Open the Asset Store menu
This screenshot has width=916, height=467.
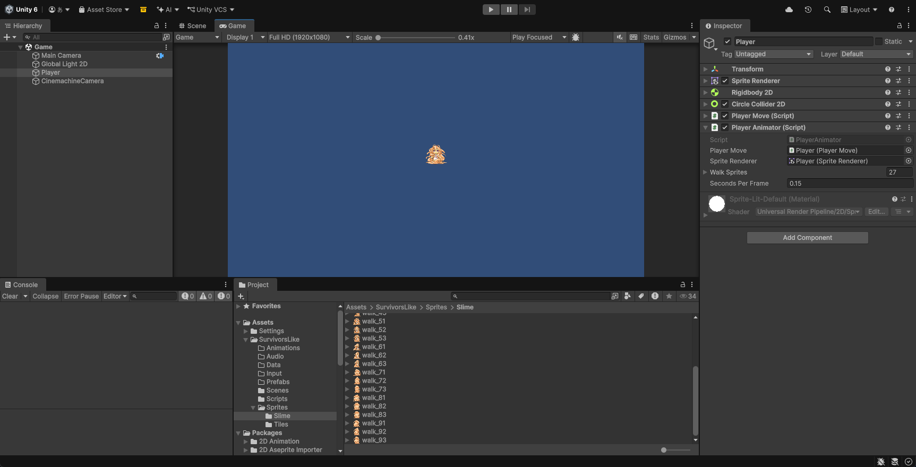coord(104,10)
